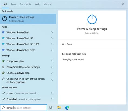Click PowerShell Developer Settings icon
The height and width of the screenshot is (111, 128).
(x=3, y=67)
